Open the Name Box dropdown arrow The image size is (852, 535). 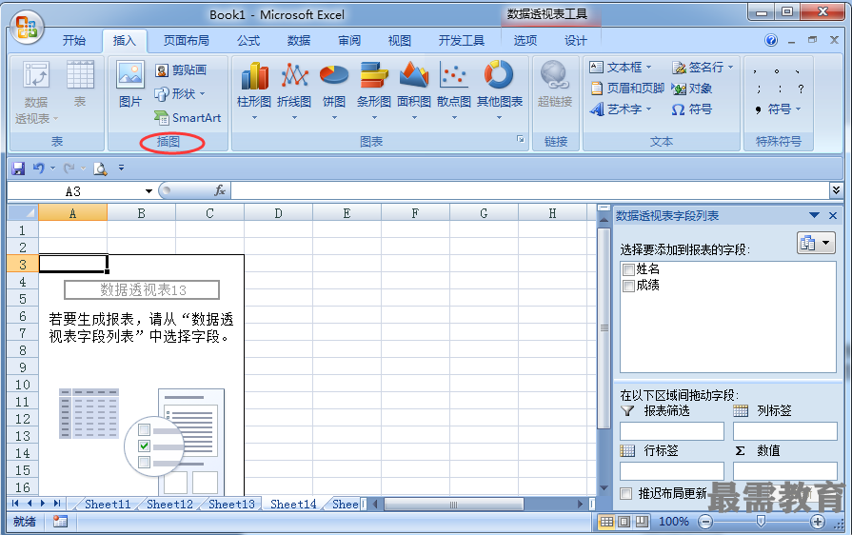point(149,191)
